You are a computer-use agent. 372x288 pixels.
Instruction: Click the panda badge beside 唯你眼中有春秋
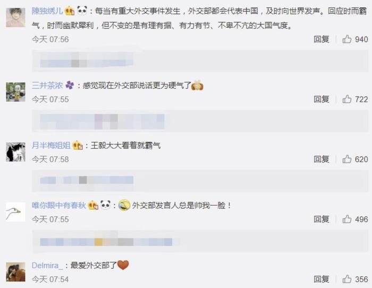pyautogui.click(x=105, y=205)
